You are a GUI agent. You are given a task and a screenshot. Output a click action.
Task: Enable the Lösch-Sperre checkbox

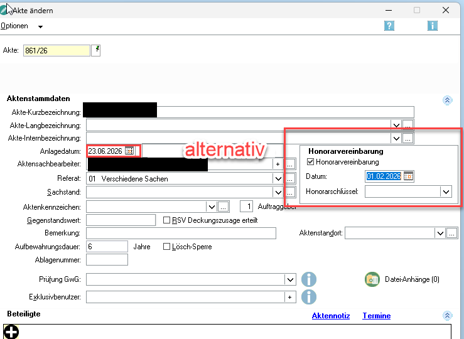(166, 247)
